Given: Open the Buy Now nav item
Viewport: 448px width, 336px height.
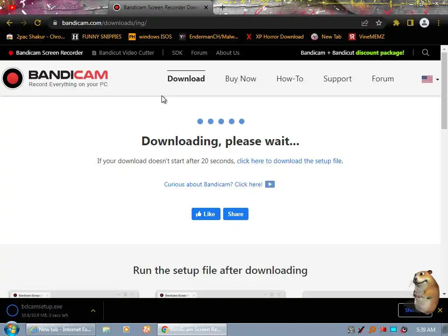Looking at the screenshot, I should 241,79.
